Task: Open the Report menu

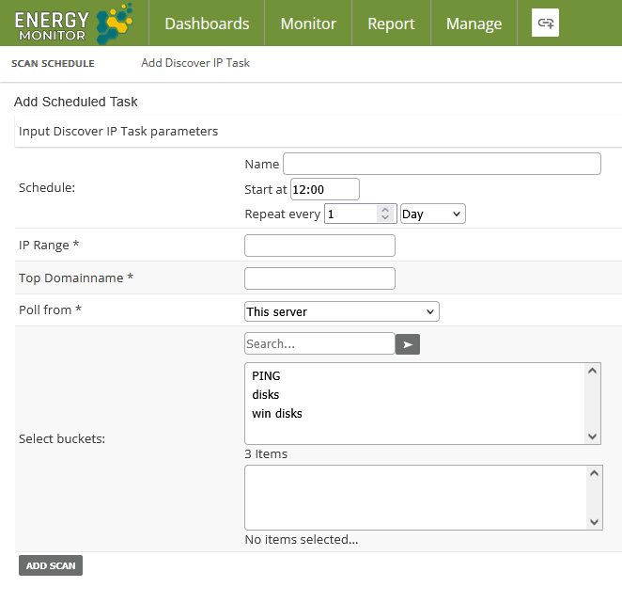Action: tap(391, 24)
